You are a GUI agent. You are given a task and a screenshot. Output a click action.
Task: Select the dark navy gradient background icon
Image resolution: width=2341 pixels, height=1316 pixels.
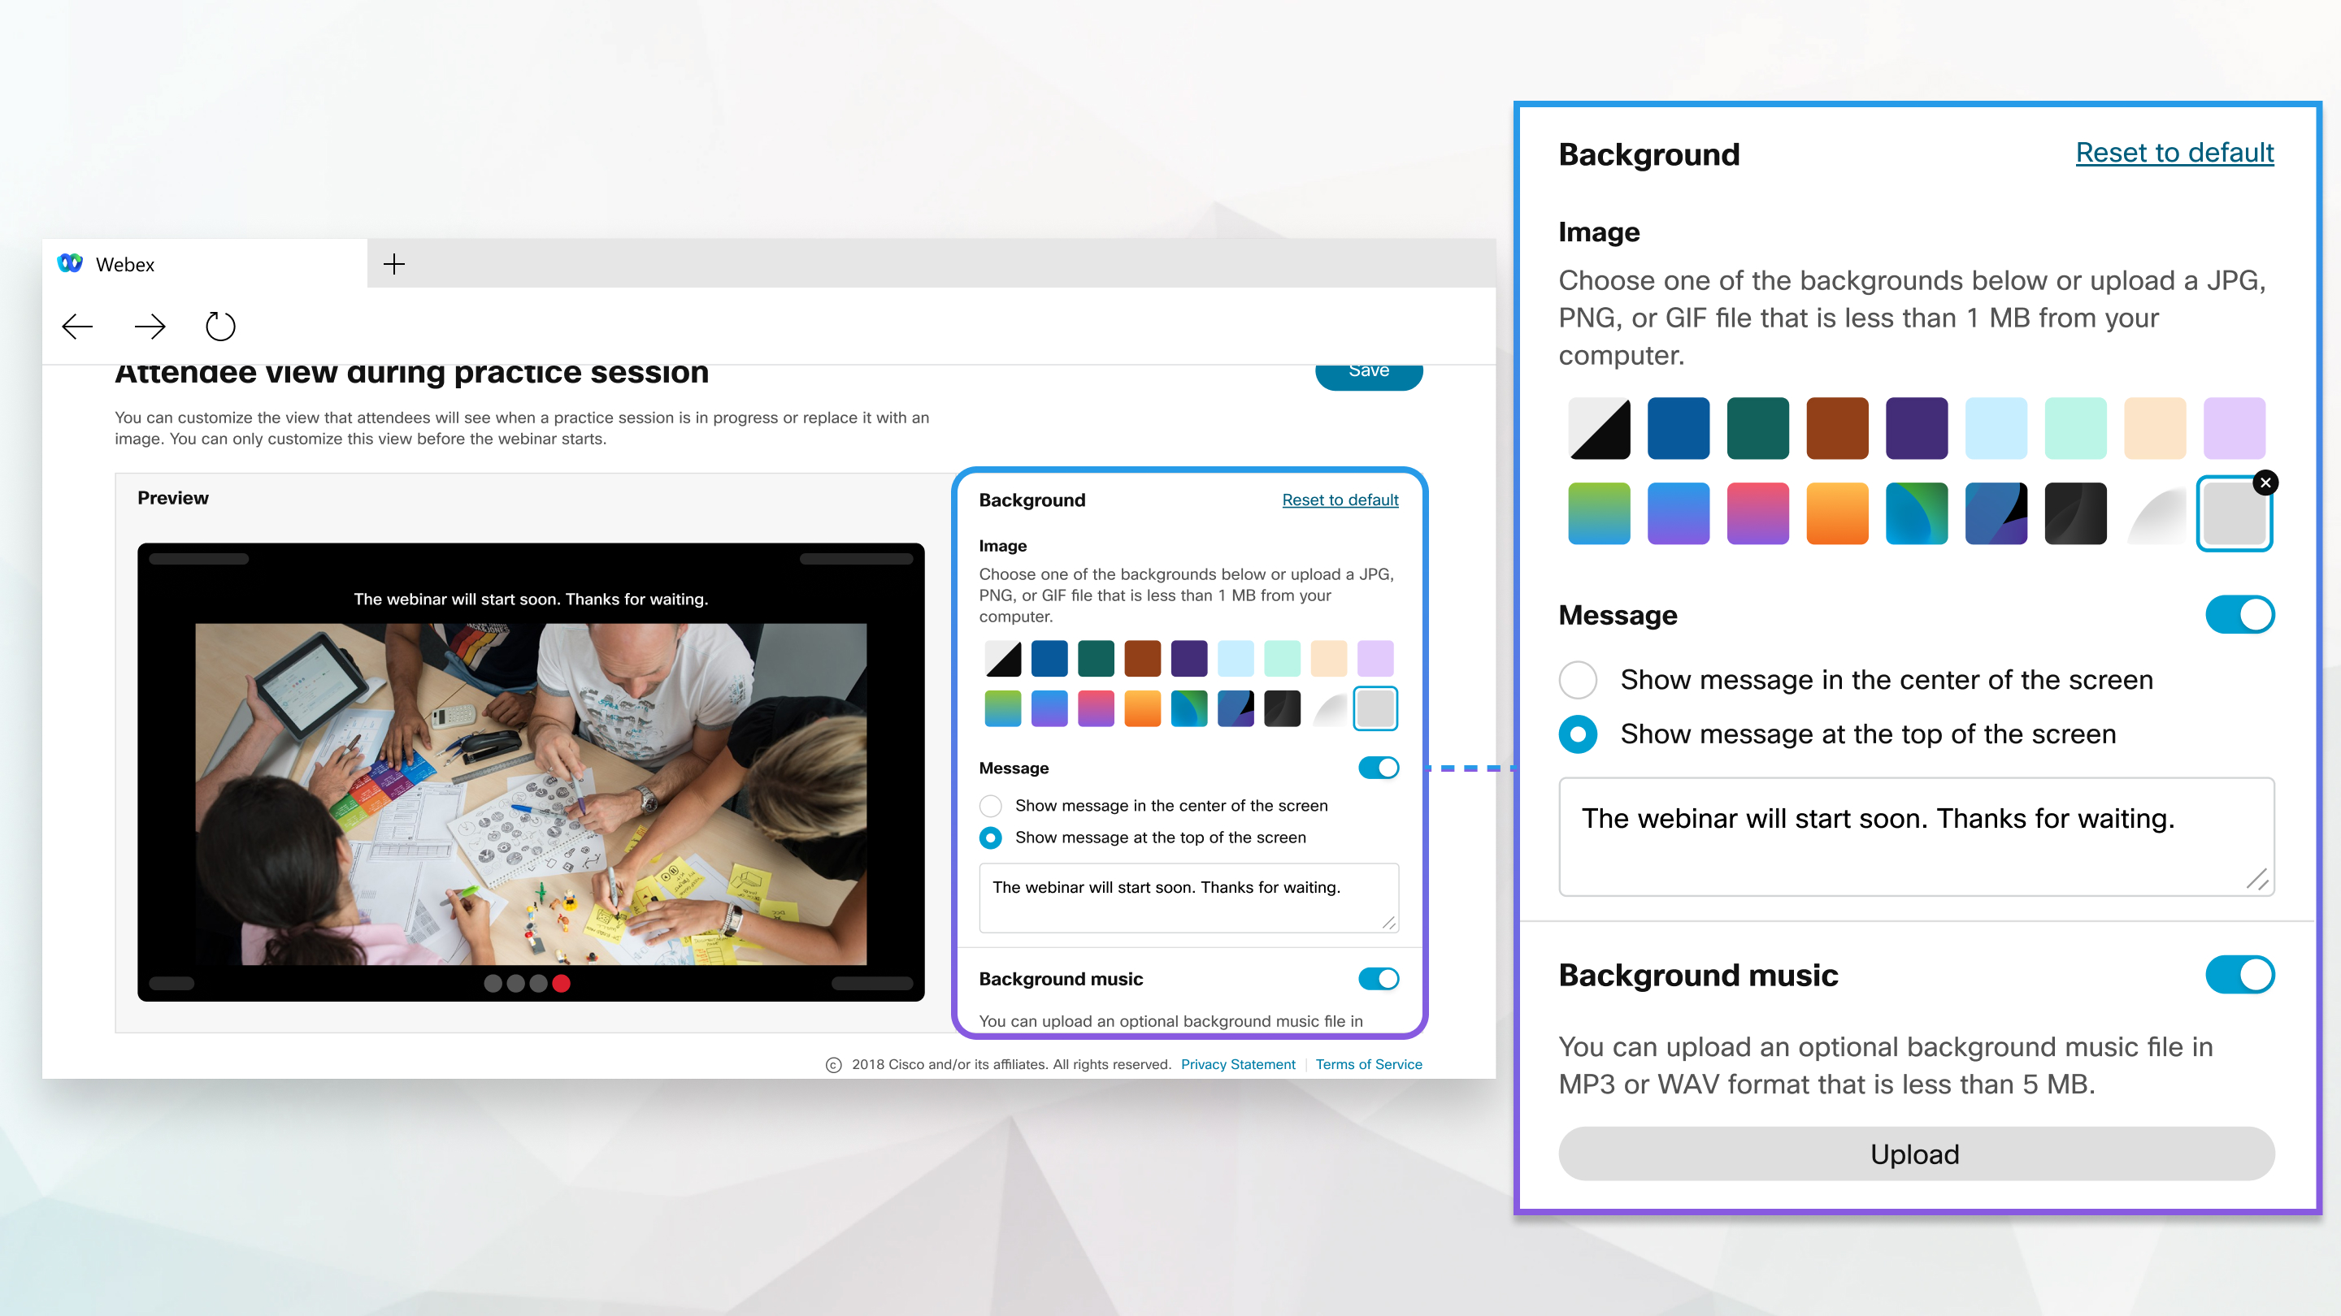[1999, 511]
